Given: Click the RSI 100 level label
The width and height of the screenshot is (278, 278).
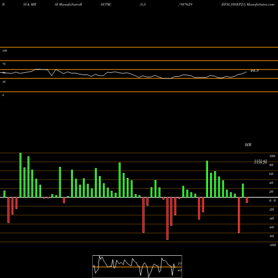Looking at the screenshot, I should pyautogui.click(x=4, y=51).
